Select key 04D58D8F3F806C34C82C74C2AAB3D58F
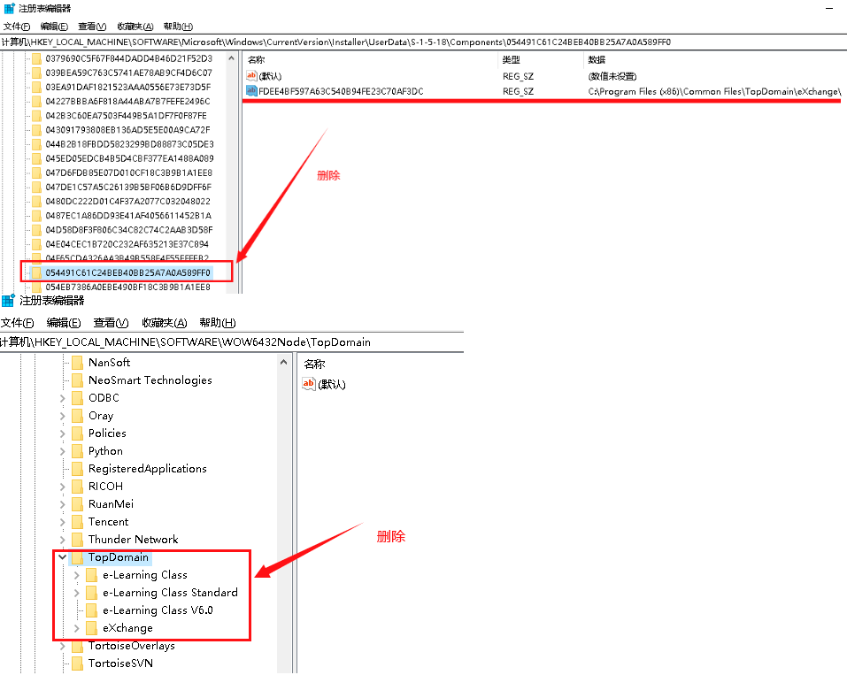The width and height of the screenshot is (847, 675). (x=128, y=230)
